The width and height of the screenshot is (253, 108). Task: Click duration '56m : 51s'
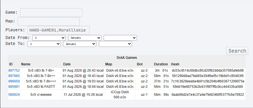point(161,87)
